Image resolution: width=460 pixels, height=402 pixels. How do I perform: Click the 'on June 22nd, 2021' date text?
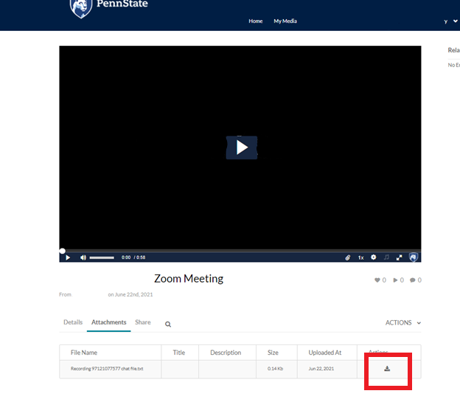130,294
